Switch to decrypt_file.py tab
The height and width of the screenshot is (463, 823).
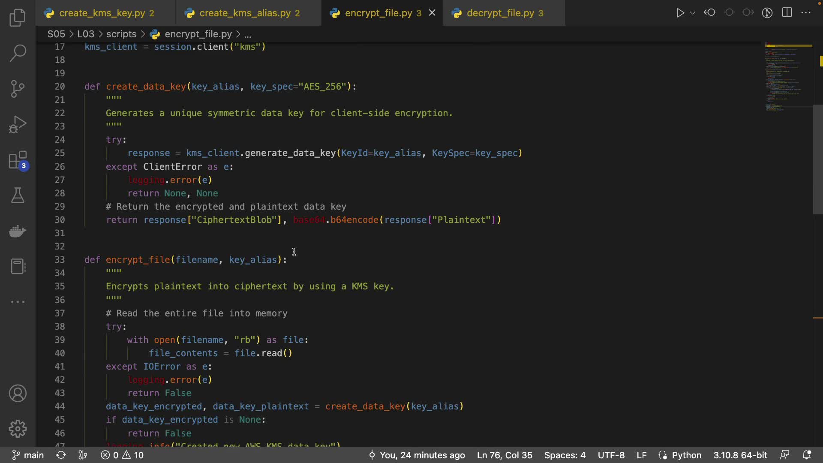500,13
